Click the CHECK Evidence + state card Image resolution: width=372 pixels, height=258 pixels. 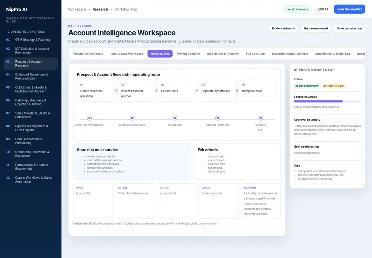coord(219,201)
